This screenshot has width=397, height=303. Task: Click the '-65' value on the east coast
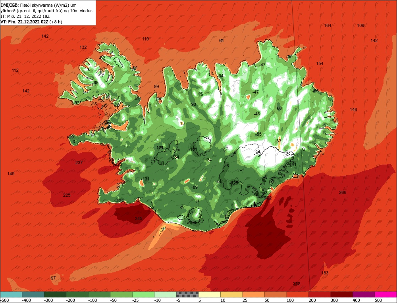point(316,91)
